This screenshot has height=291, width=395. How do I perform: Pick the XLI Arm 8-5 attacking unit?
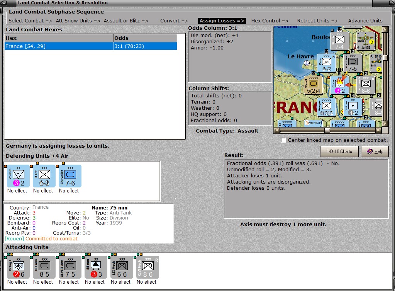tap(44, 267)
